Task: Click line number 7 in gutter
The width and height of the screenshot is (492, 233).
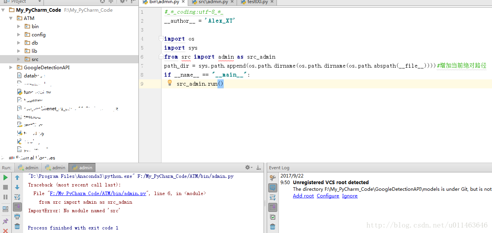Action: [x=142, y=66]
